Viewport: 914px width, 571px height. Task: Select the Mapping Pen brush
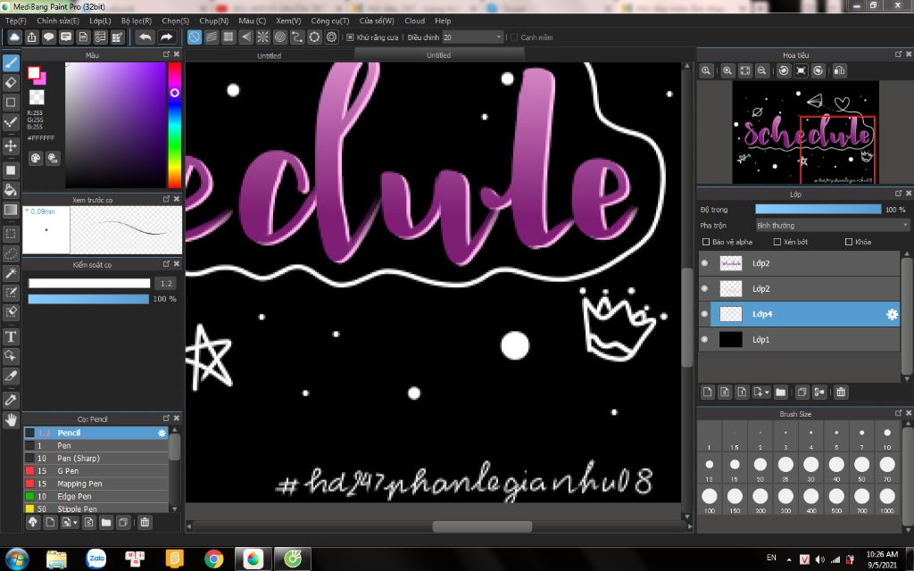click(x=96, y=484)
